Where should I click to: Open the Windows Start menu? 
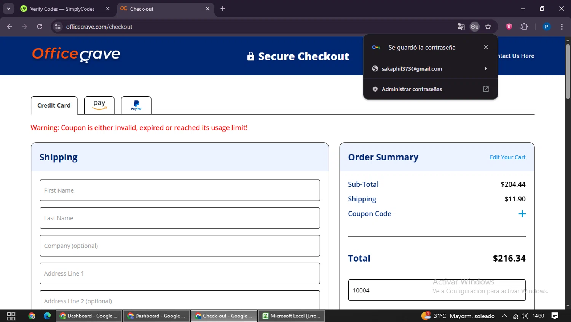tap(11, 316)
